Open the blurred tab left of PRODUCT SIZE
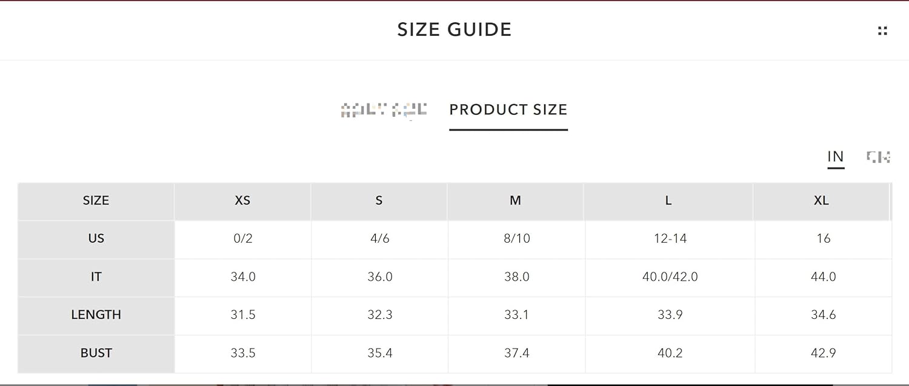The width and height of the screenshot is (909, 386). pos(384,110)
